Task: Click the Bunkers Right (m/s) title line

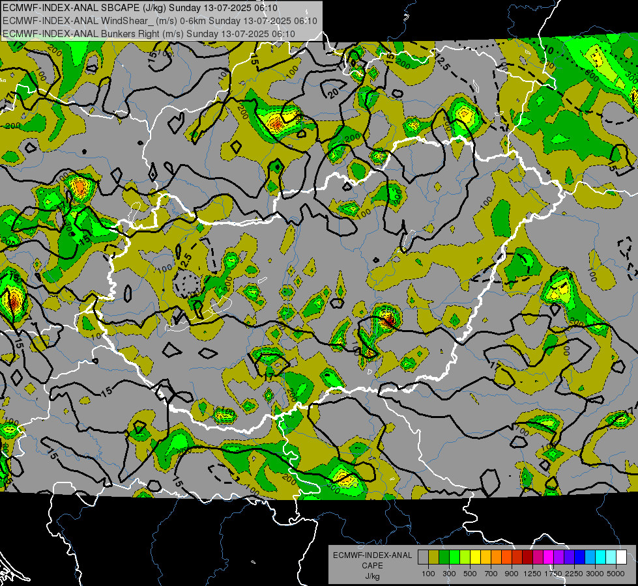Action: pyautogui.click(x=149, y=34)
